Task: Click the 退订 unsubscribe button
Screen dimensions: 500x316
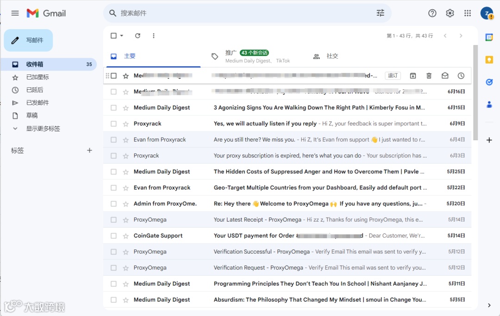Action: 393,75
